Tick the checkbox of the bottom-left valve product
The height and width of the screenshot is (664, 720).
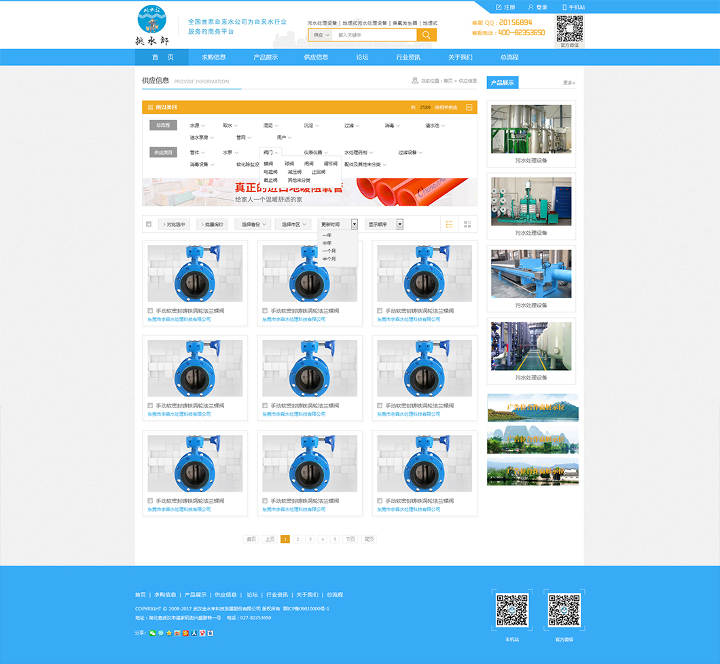(150, 500)
